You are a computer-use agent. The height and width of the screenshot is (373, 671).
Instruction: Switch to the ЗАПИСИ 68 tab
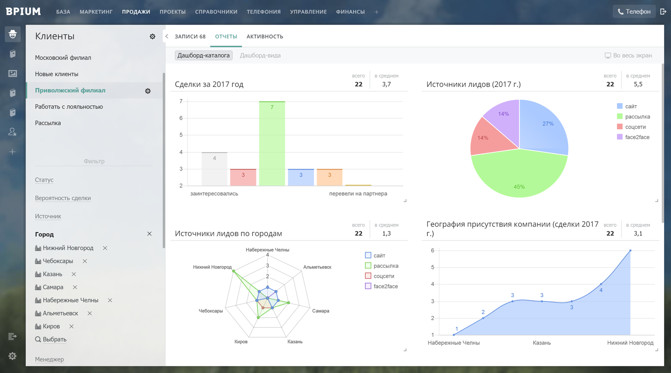[x=190, y=36]
